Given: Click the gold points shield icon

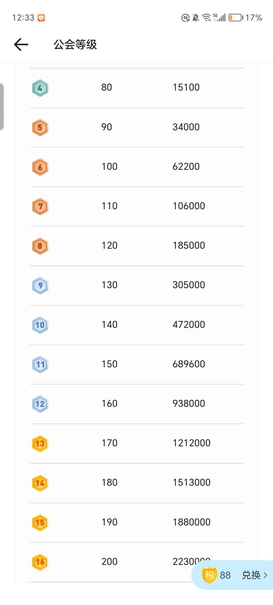Looking at the screenshot, I should tap(209, 575).
